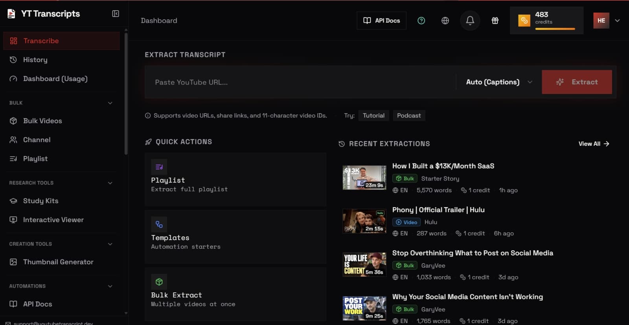Click '1,033 words' text
Screen dimensions: 629x325
pyautogui.click(x=434, y=277)
